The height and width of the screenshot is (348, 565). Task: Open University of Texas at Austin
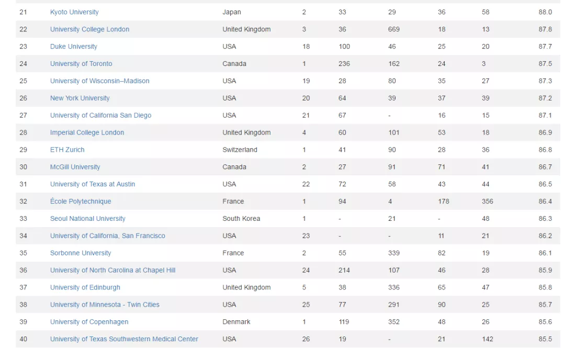pyautogui.click(x=93, y=184)
